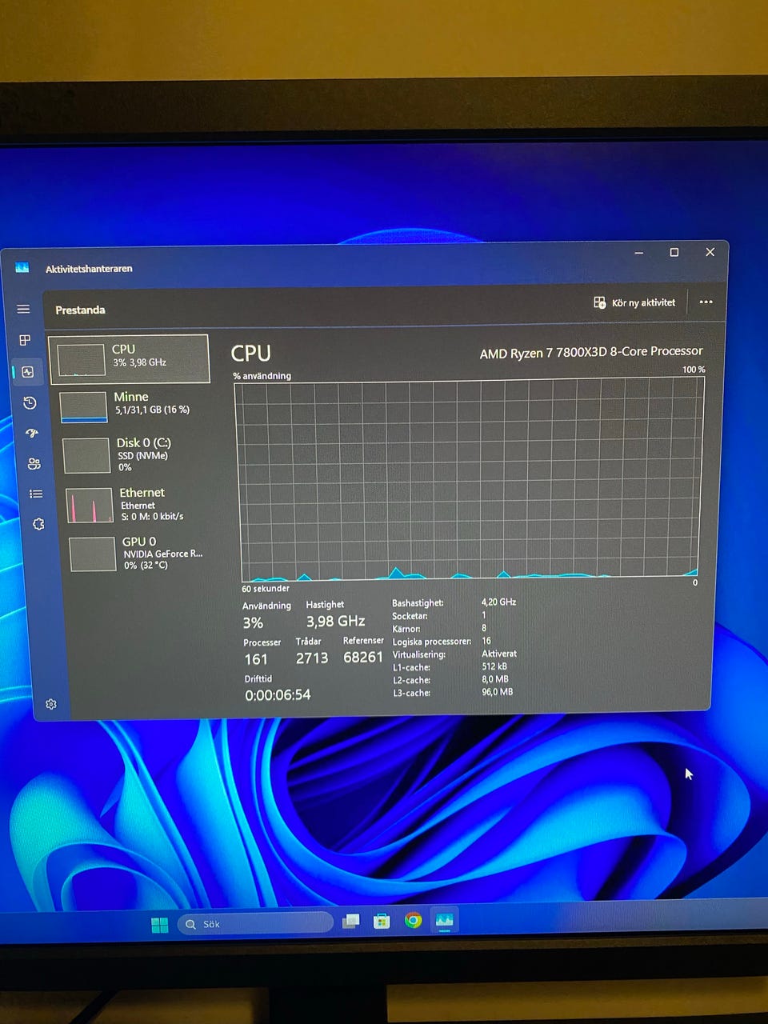The image size is (768, 1024).
Task: Click the 96,0 MB L3-cache value
Action: coord(498,692)
